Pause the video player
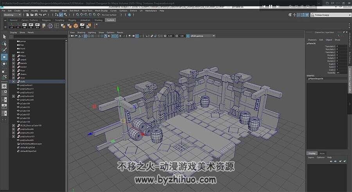Screen dimensions: 352x192 pos(271,7)
